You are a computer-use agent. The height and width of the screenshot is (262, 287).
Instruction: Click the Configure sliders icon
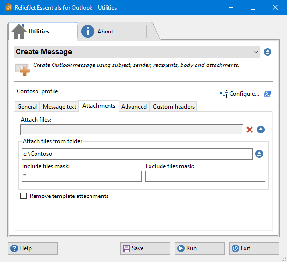(223, 94)
